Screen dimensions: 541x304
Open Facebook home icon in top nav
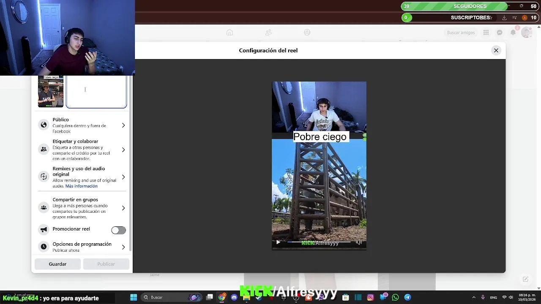(230, 33)
